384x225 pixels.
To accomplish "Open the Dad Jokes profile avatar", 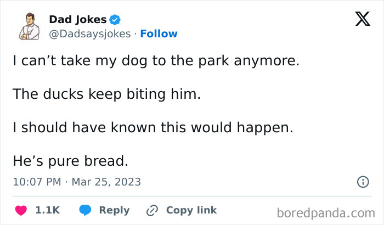I will click(x=30, y=26).
